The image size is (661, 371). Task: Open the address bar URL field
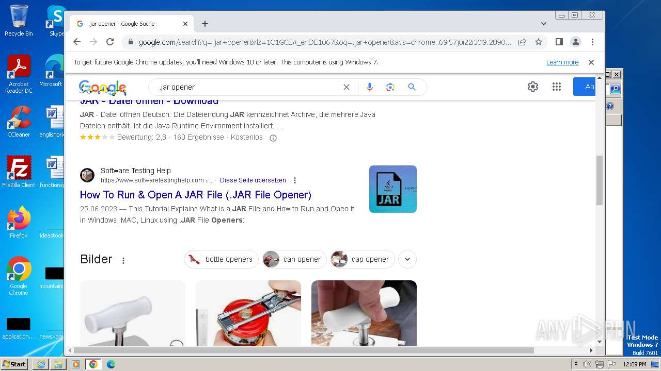point(325,42)
